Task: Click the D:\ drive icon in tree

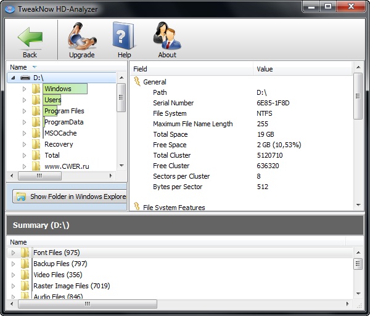Action: tap(25, 78)
